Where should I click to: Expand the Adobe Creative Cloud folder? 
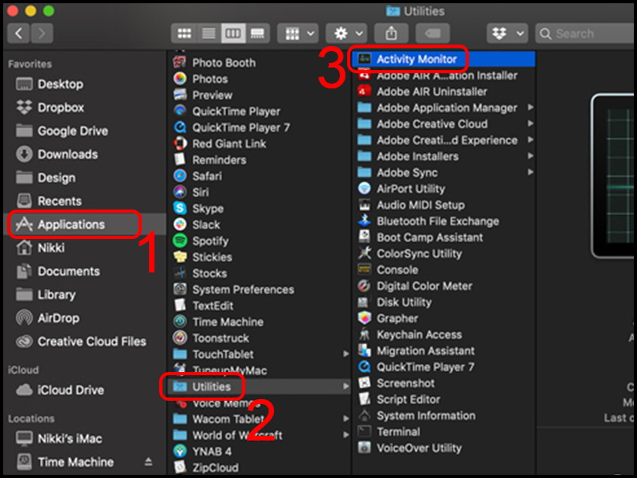coord(530,123)
